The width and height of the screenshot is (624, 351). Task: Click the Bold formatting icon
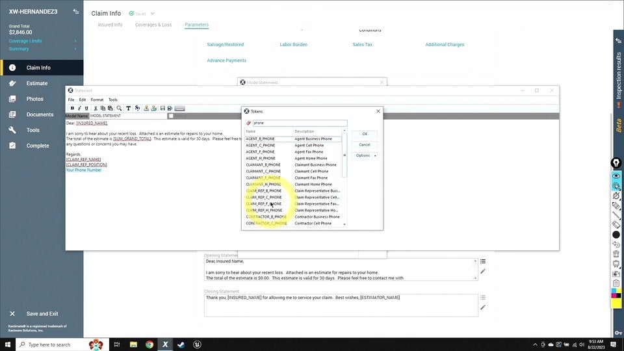point(72,108)
